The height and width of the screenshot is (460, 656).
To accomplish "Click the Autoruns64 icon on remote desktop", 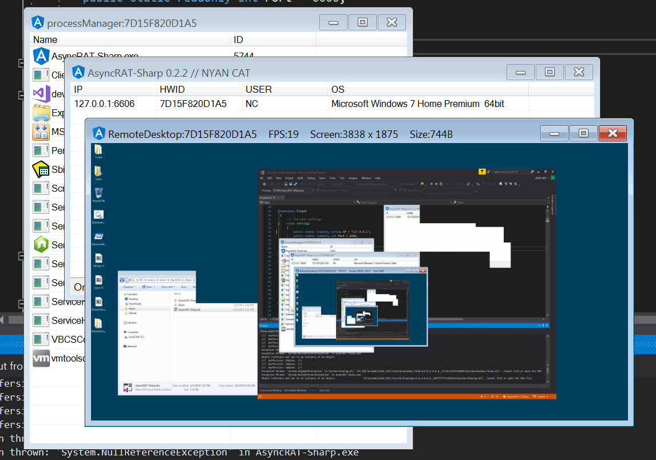I will click(x=98, y=238).
